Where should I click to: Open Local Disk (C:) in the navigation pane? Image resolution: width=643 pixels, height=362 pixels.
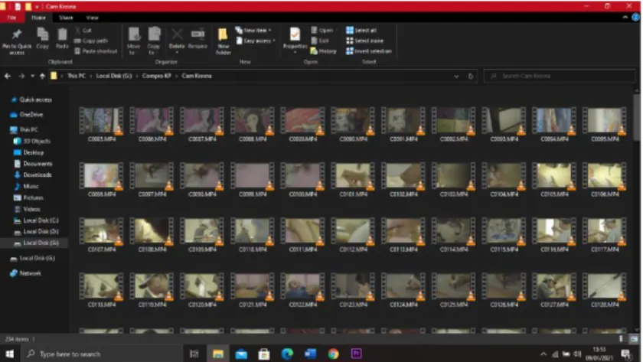tap(37, 220)
